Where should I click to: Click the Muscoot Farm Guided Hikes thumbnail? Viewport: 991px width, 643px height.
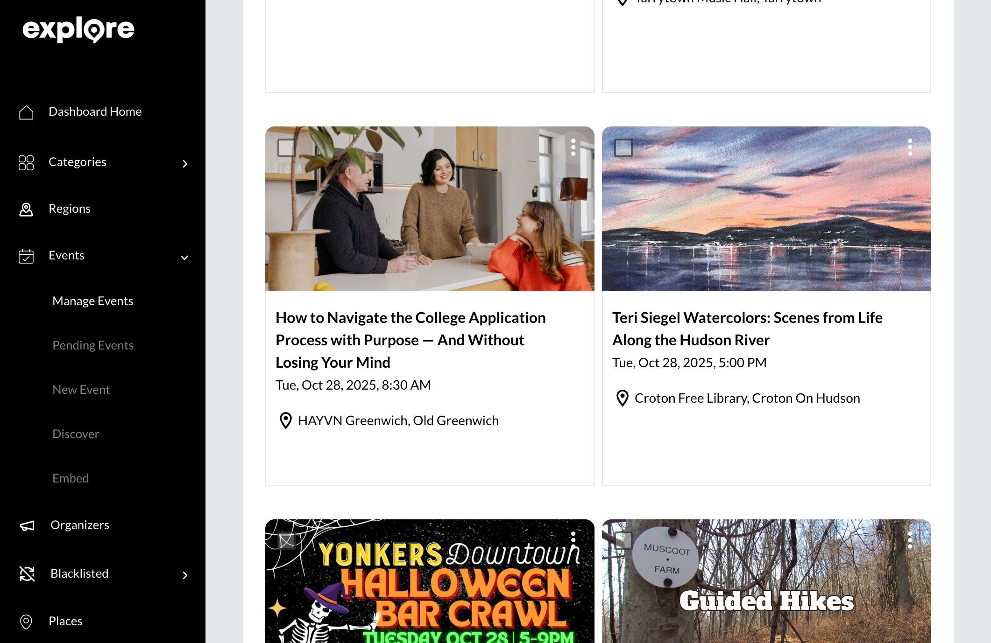(766, 581)
